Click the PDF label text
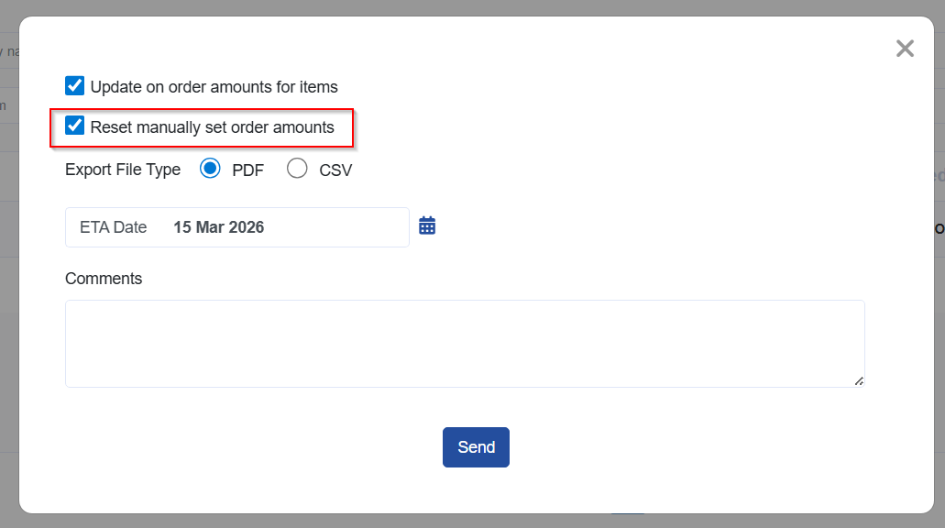Screen dimensions: 945x528 (x=247, y=170)
